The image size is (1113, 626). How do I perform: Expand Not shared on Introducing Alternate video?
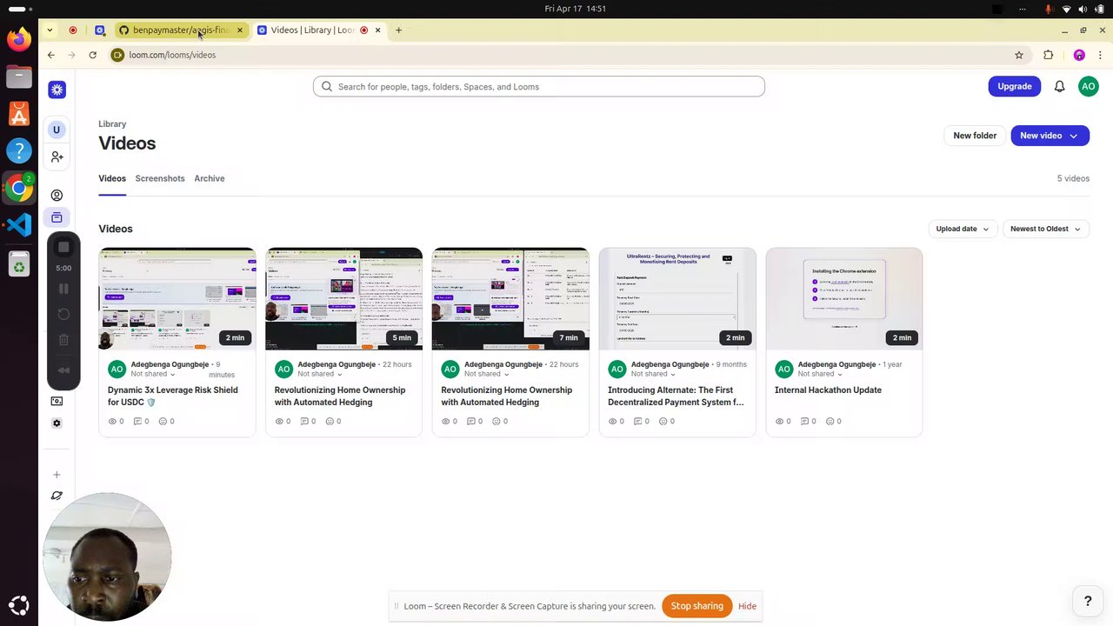click(x=653, y=374)
